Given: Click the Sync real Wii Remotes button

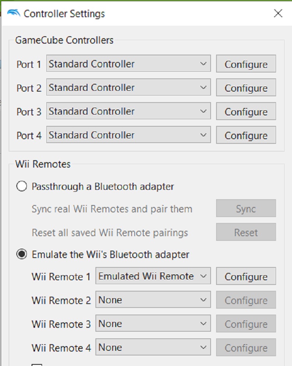Looking at the screenshot, I should pyautogui.click(x=246, y=209).
